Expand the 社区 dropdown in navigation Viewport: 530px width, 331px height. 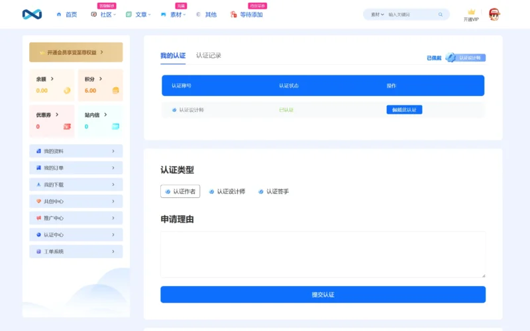[x=105, y=15]
